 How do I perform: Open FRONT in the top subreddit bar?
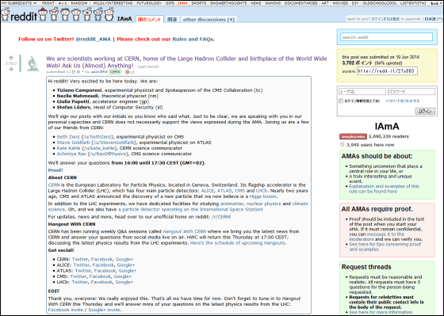(x=48, y=3)
